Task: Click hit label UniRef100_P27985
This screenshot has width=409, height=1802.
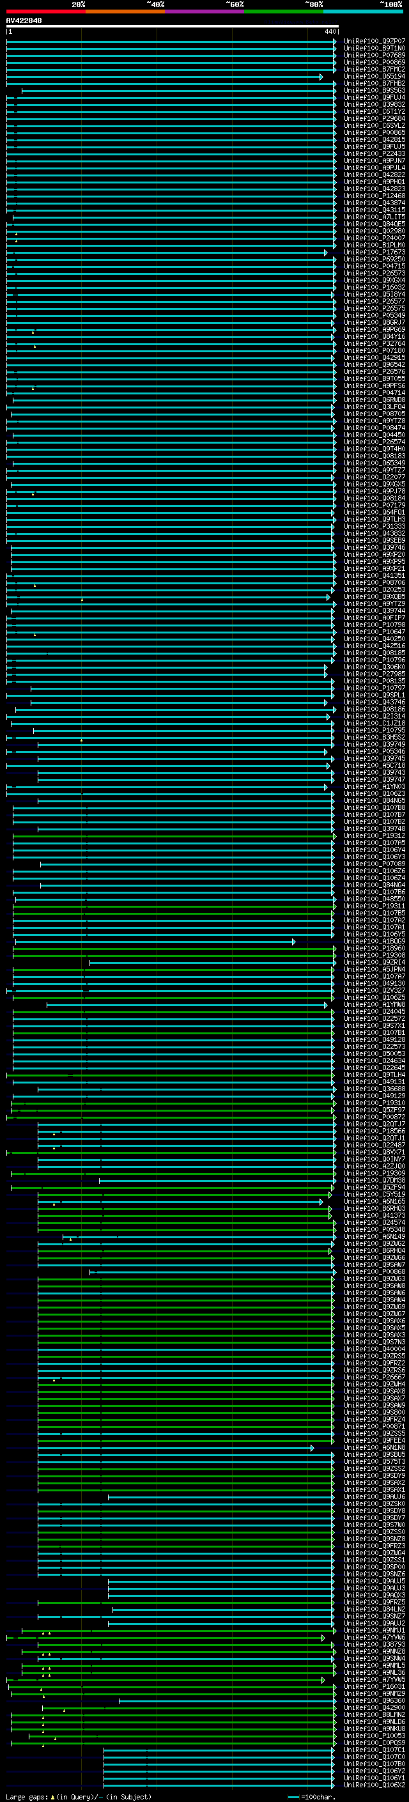Action: pyautogui.click(x=374, y=674)
